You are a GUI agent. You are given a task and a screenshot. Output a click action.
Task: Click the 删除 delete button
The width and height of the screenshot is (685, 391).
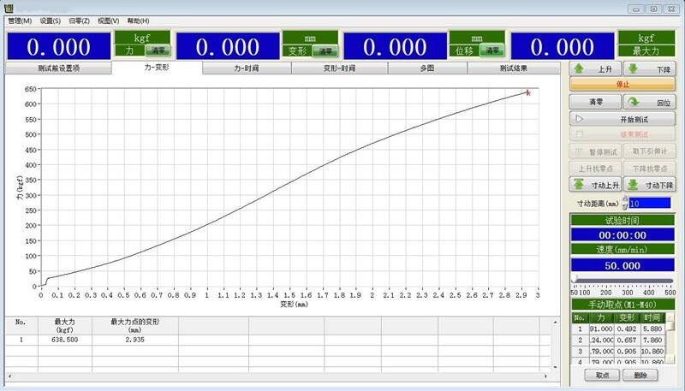[640, 375]
